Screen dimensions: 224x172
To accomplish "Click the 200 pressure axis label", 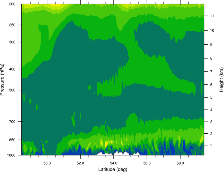I will click(x=12, y=4).
